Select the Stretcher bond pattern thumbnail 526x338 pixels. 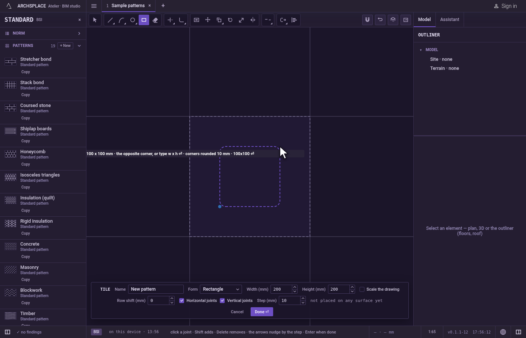[x=11, y=62]
